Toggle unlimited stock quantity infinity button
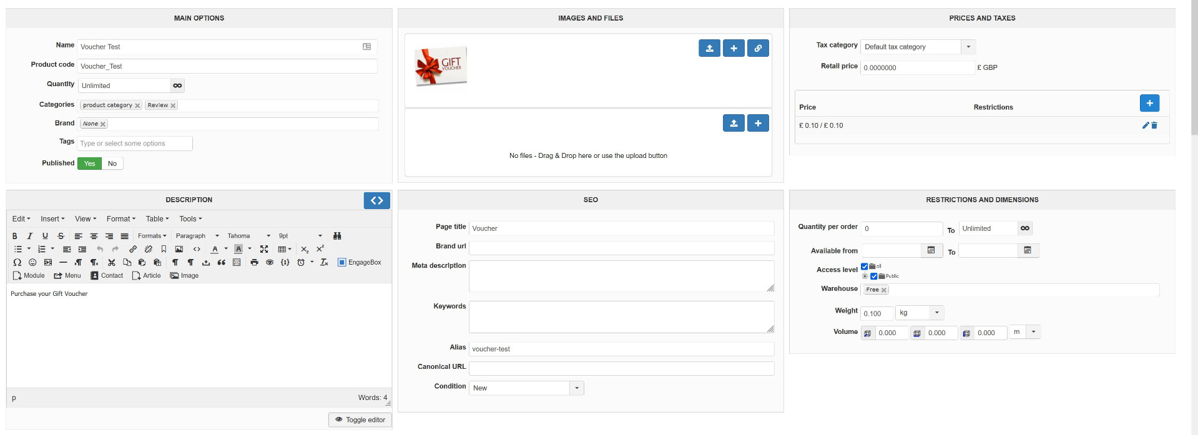 pyautogui.click(x=177, y=86)
